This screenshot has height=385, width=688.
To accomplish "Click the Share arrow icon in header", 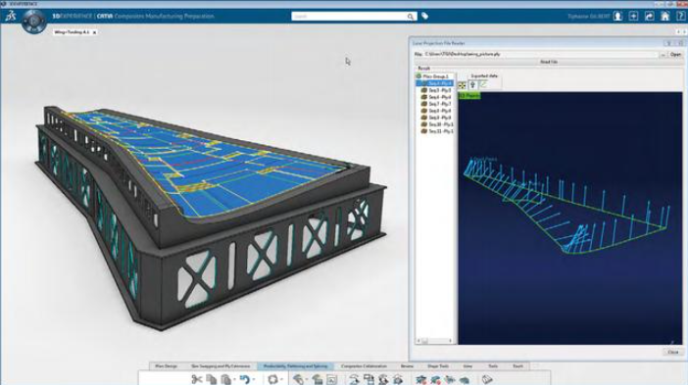I will pos(650,17).
